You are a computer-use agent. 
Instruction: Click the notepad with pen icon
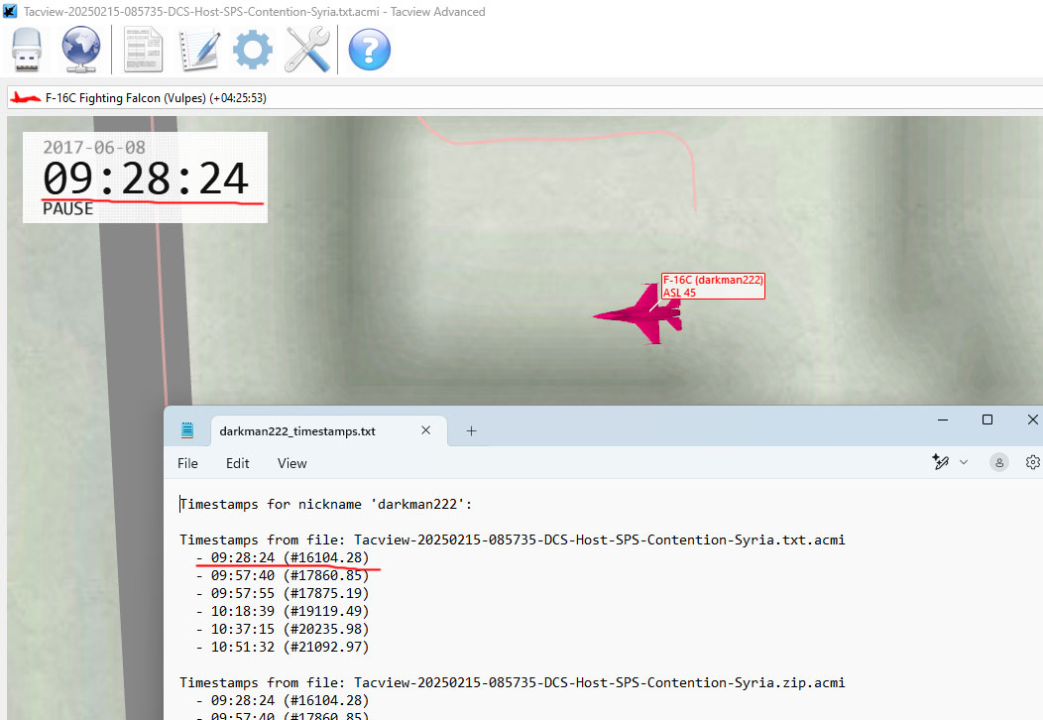(x=198, y=50)
